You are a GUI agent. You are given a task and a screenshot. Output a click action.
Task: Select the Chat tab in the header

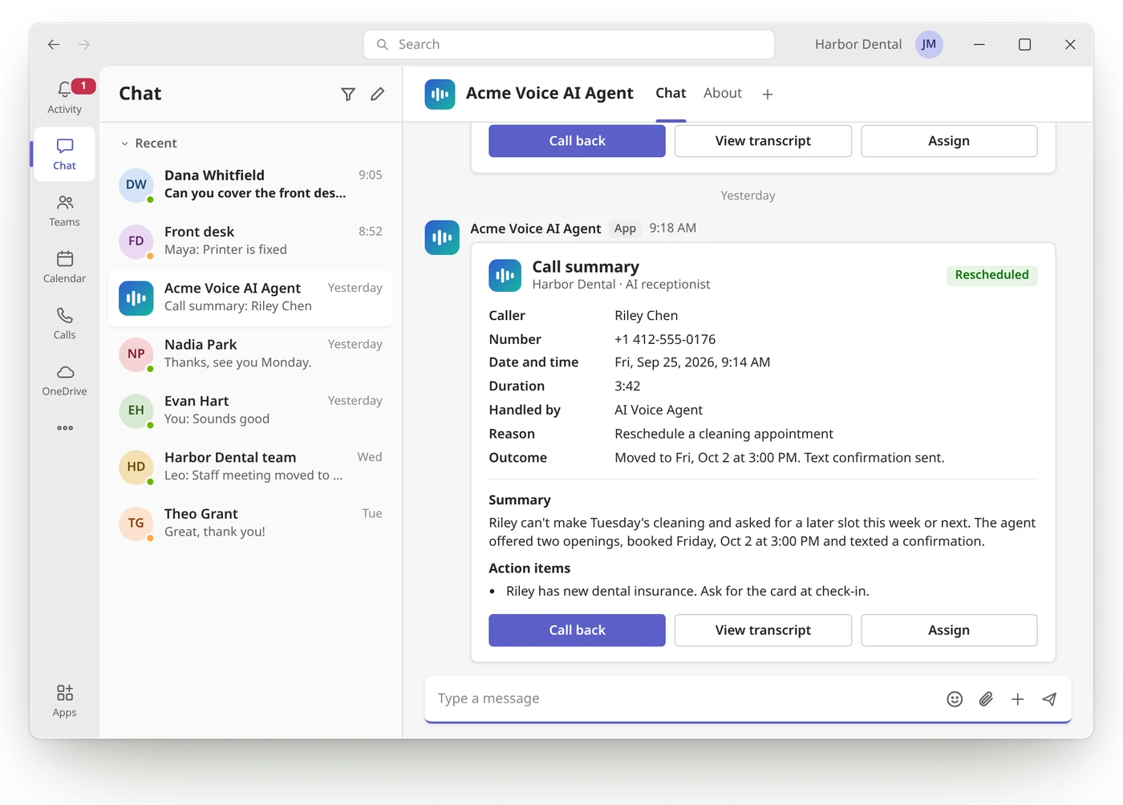[x=671, y=94]
